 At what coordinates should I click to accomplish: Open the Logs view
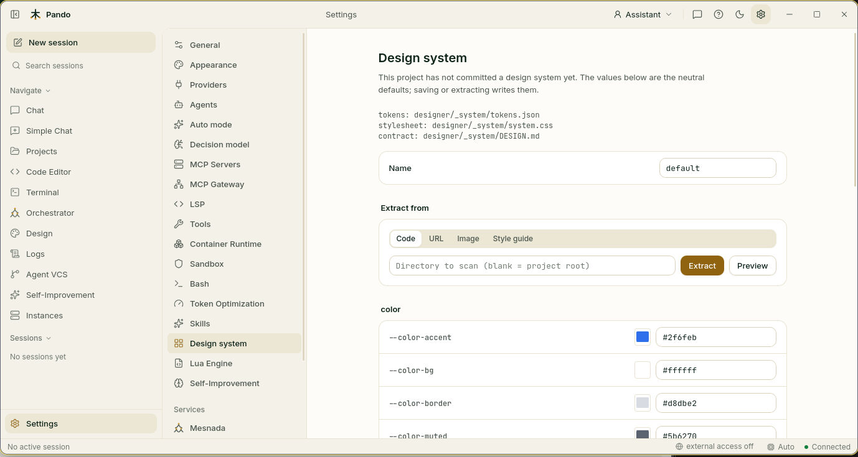pos(81,254)
